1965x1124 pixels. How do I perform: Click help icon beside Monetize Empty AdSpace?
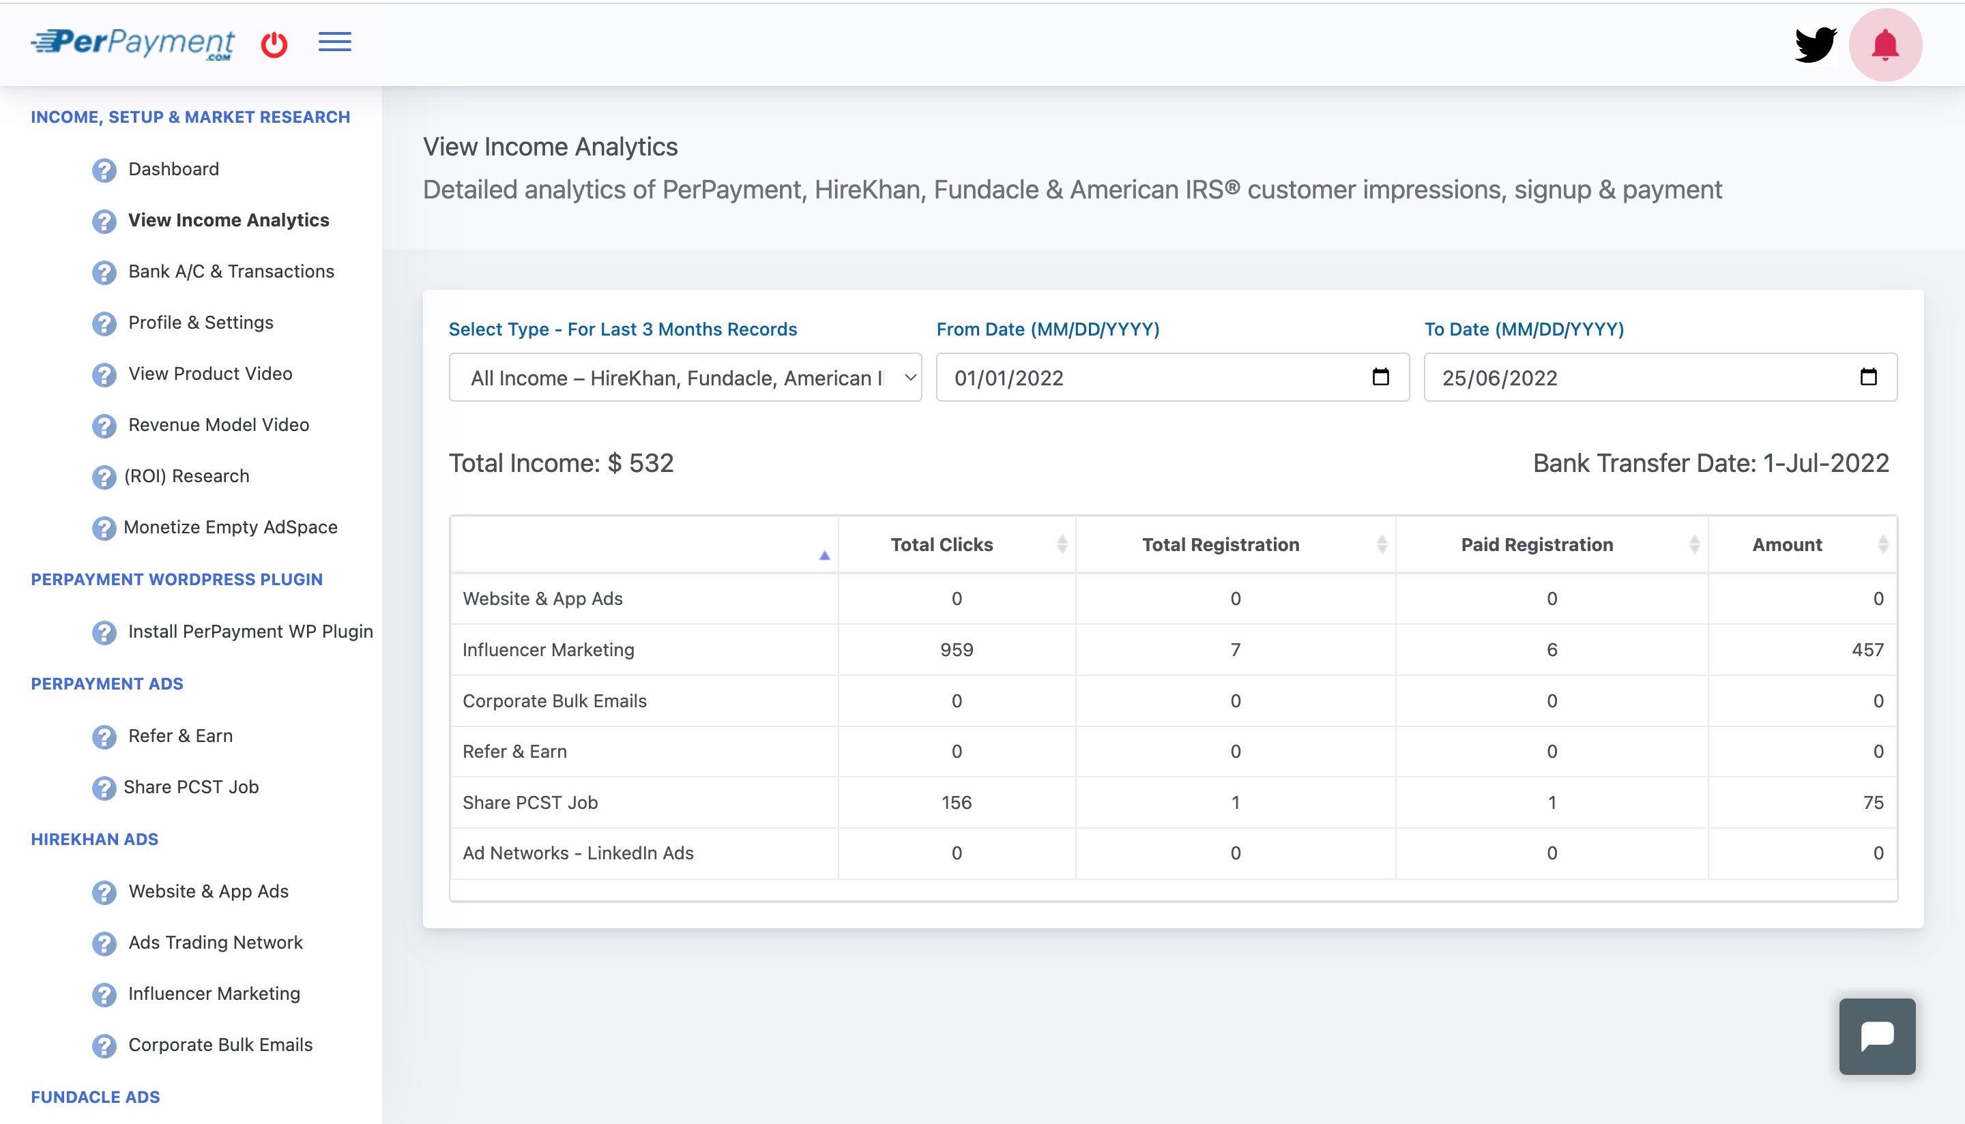click(104, 528)
